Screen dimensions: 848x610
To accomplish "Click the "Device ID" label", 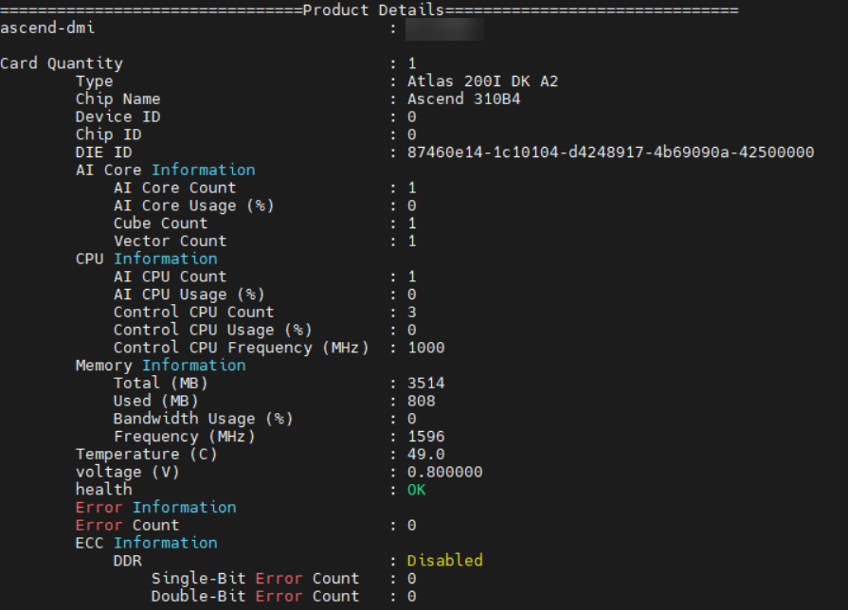I will pyautogui.click(x=117, y=117).
